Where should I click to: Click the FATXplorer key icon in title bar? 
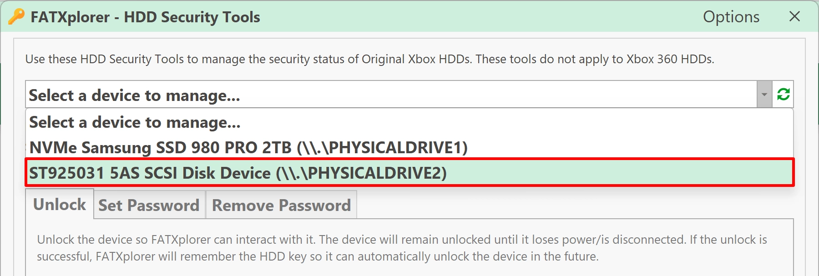pyautogui.click(x=16, y=17)
